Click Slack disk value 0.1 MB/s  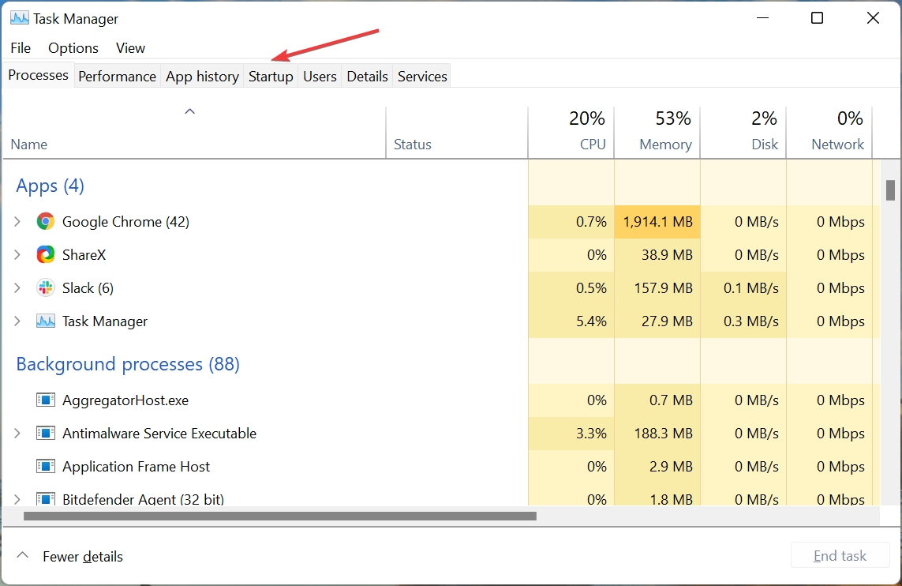(x=750, y=287)
